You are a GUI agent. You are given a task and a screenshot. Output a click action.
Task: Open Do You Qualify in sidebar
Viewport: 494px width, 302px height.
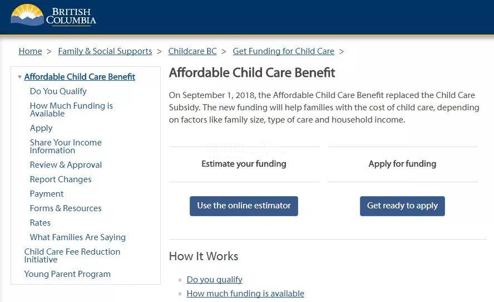58,91
